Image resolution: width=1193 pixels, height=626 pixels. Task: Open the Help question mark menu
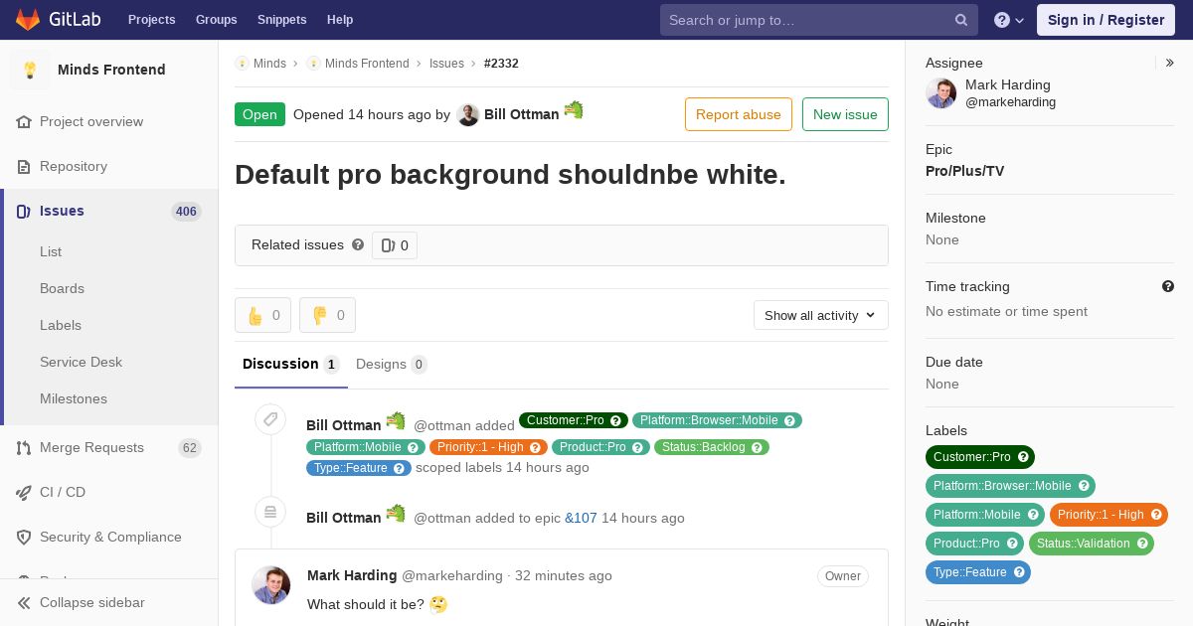click(x=1009, y=20)
